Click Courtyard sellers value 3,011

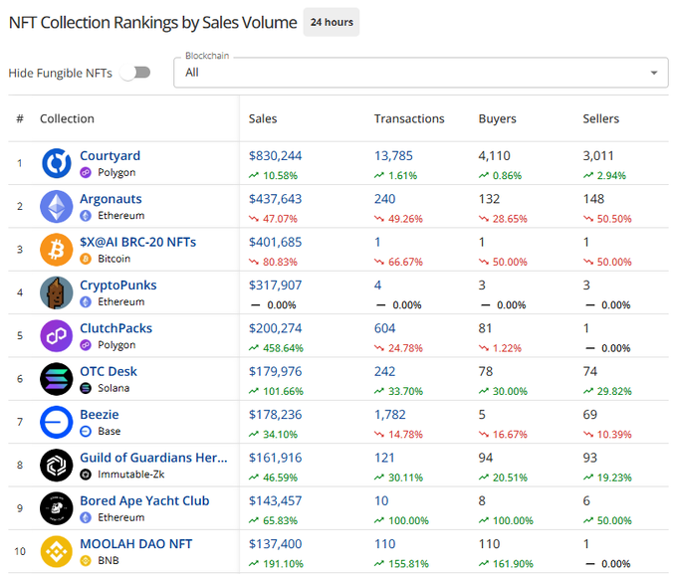point(598,156)
